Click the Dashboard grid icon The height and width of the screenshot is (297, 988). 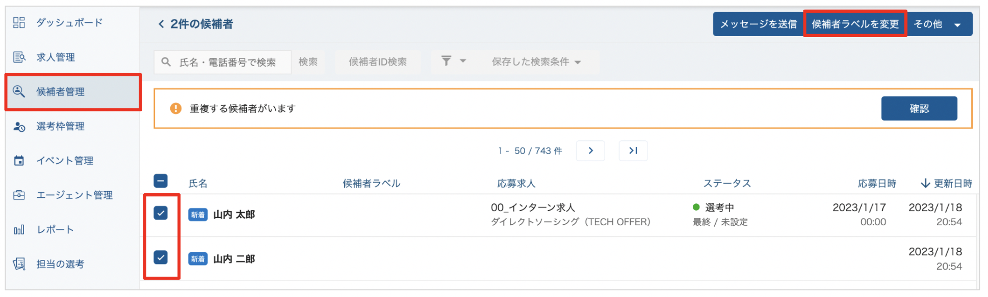coord(19,22)
